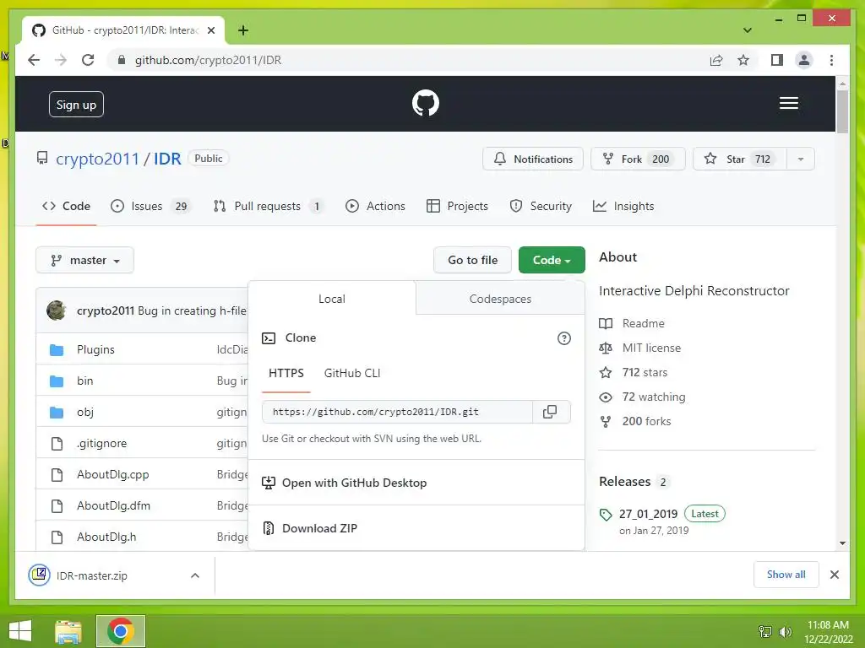
Task: Toggle the green Code dropdown button
Action: (x=552, y=260)
